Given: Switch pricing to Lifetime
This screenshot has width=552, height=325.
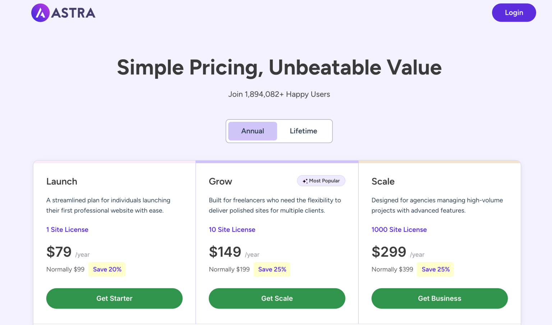Looking at the screenshot, I should click(x=303, y=131).
